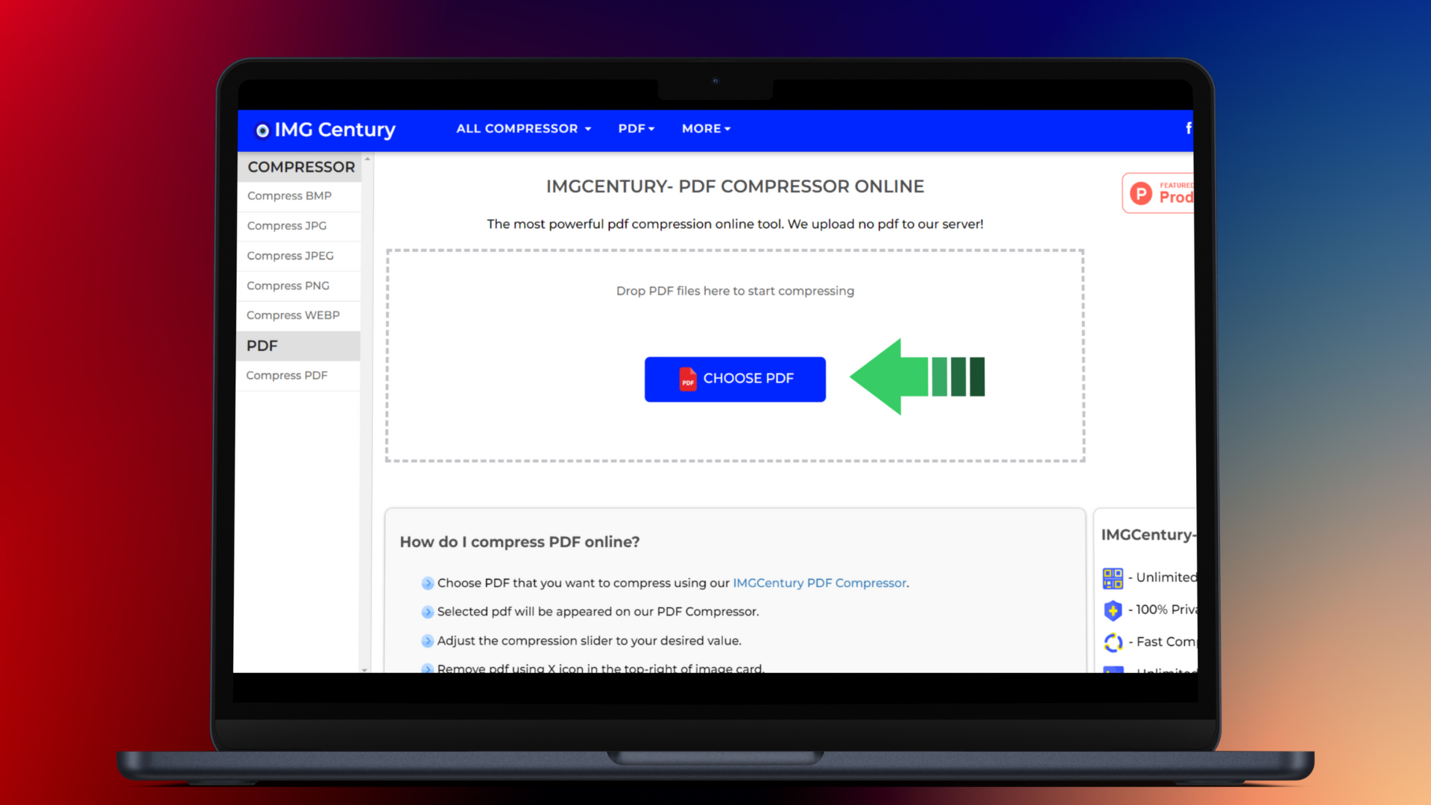Open Compress BMP in sidebar
Screen dimensions: 1431x805
pos(299,196)
